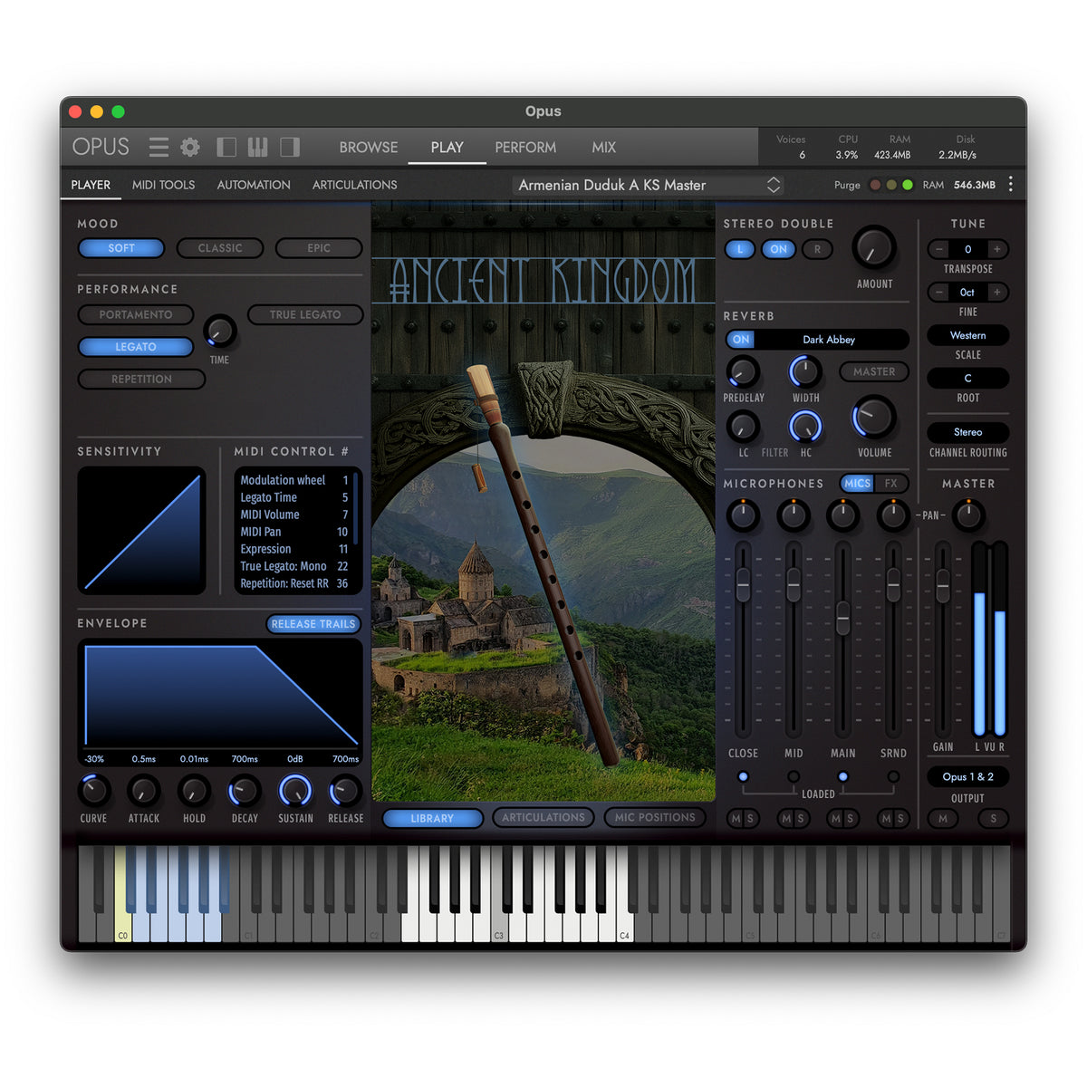The width and height of the screenshot is (1087, 1087).
Task: Open the ARTICULATIONS sub-tab in the top bar
Action: tap(355, 185)
